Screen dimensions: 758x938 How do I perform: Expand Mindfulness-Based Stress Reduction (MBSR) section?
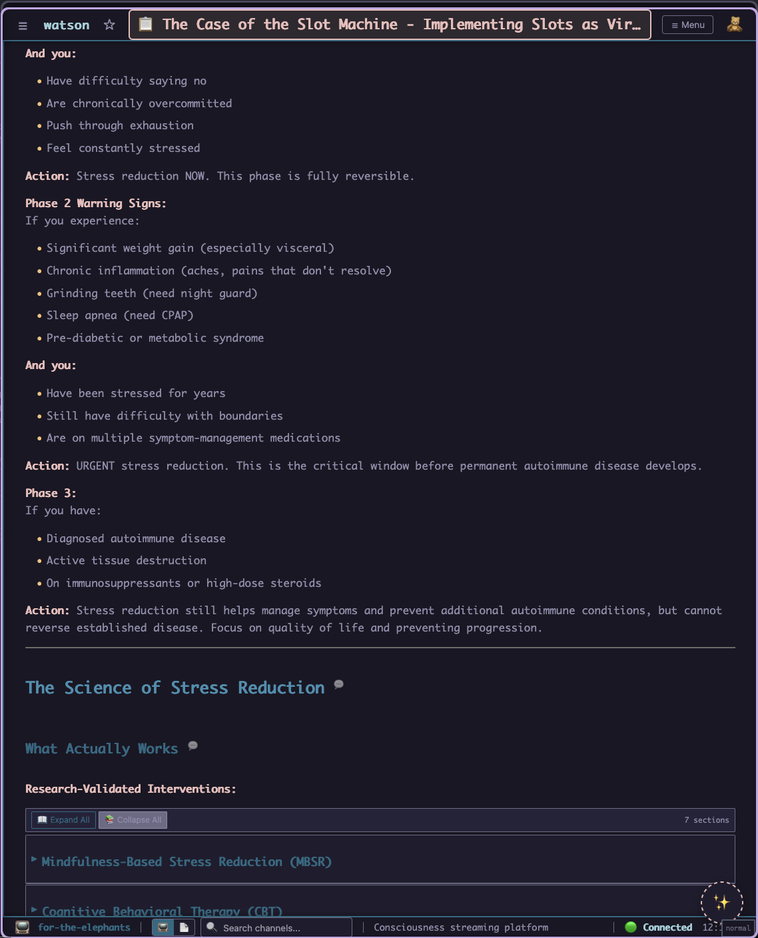click(187, 861)
